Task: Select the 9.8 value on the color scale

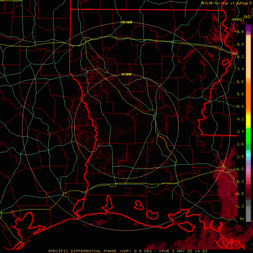Action: tap(240, 31)
